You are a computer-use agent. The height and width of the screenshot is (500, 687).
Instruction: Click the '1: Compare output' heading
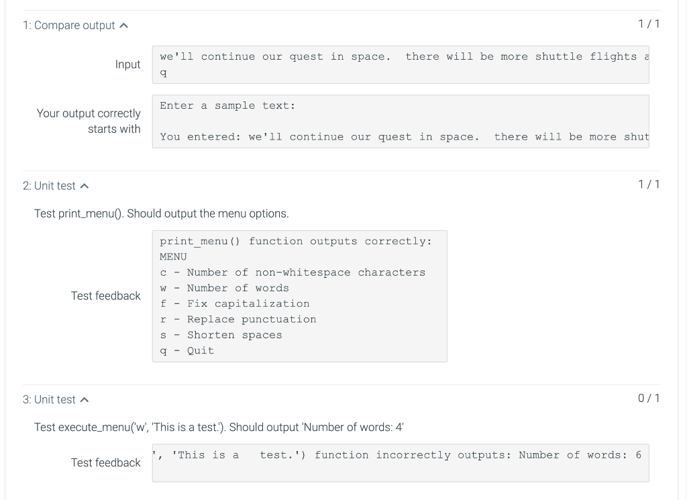click(69, 26)
